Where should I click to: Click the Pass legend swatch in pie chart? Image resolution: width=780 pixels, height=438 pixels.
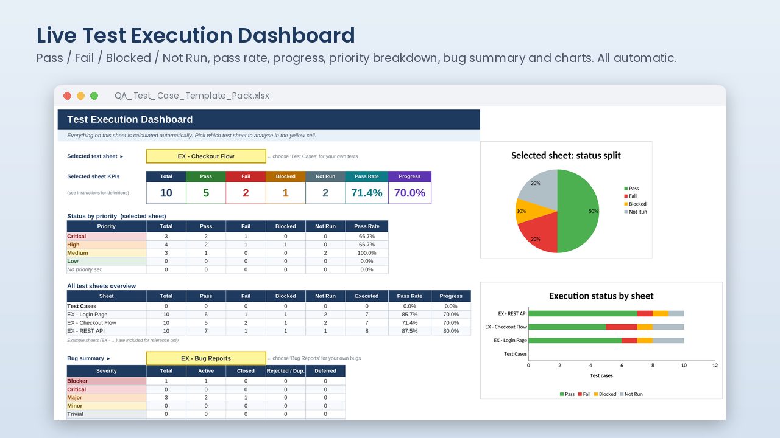[x=626, y=189]
